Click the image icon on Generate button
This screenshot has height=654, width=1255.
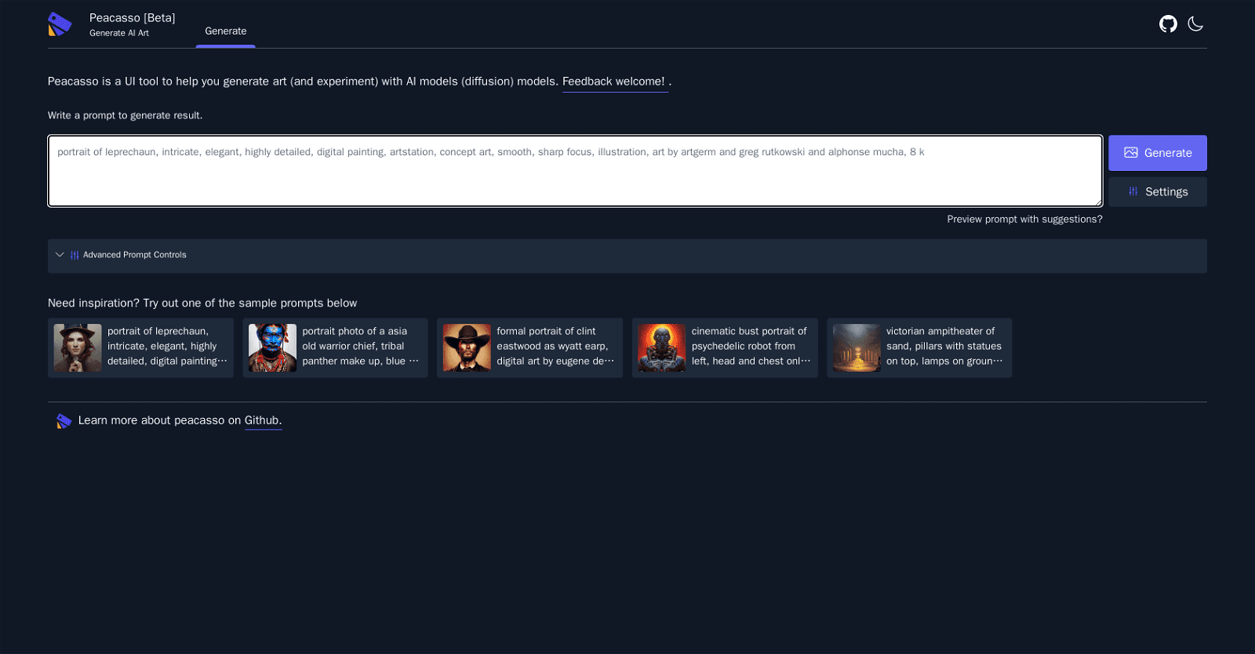tap(1130, 153)
